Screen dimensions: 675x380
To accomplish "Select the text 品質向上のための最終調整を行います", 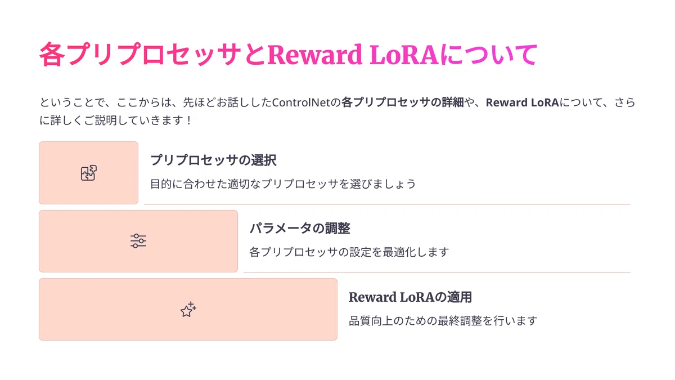I will [x=443, y=321].
